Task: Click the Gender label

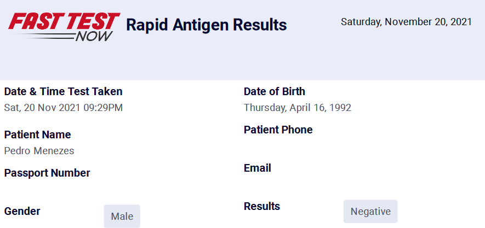Action: (x=22, y=212)
